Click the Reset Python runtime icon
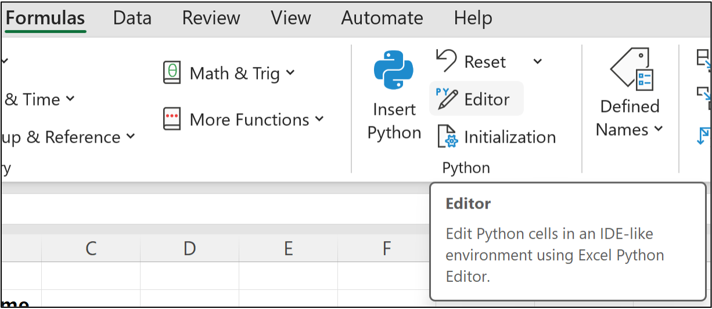This screenshot has height=309, width=712. click(446, 61)
